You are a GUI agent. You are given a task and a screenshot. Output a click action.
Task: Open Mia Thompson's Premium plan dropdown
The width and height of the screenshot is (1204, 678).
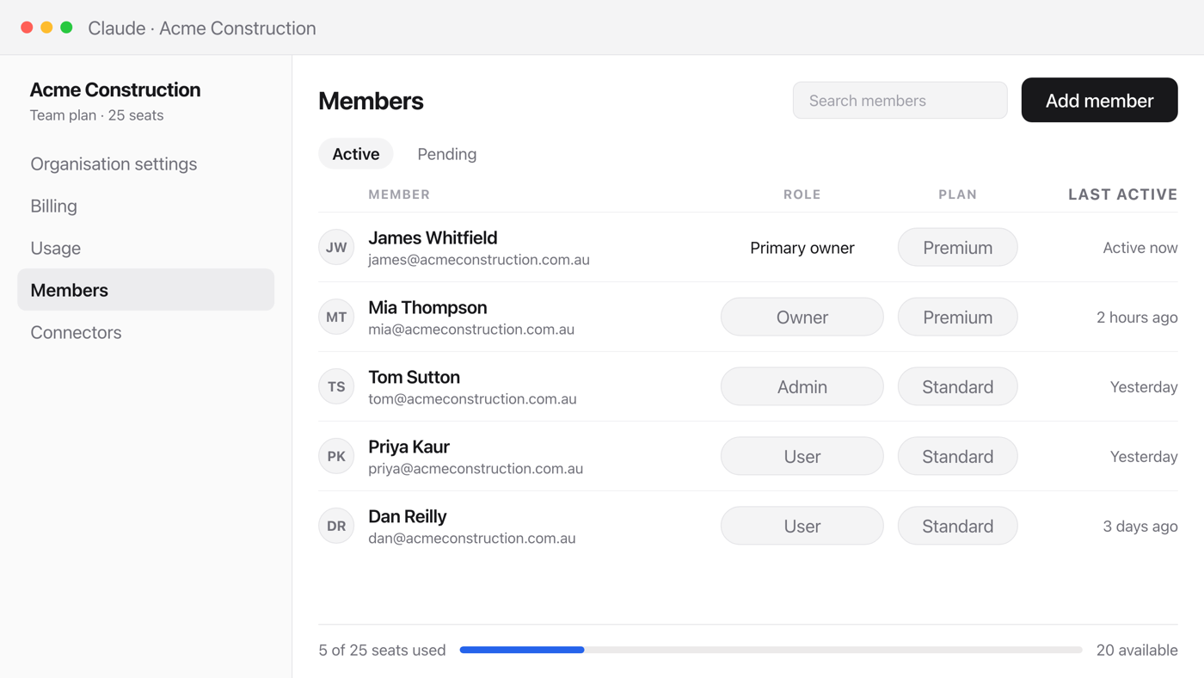tap(957, 317)
